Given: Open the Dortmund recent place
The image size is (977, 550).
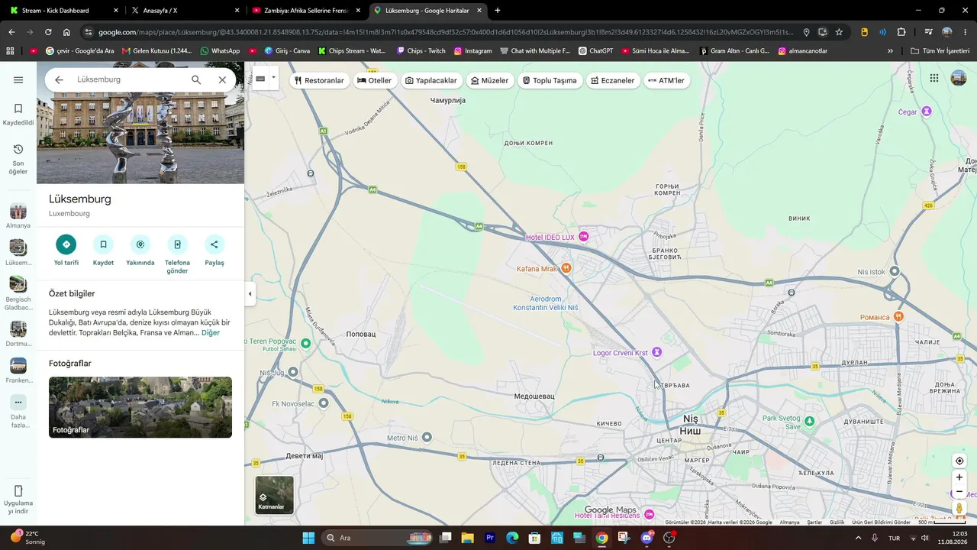Looking at the screenshot, I should [18, 334].
